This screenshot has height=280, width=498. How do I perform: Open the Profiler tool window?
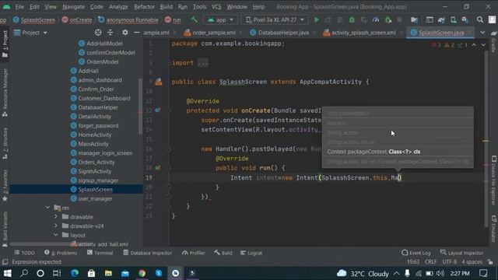(194, 253)
